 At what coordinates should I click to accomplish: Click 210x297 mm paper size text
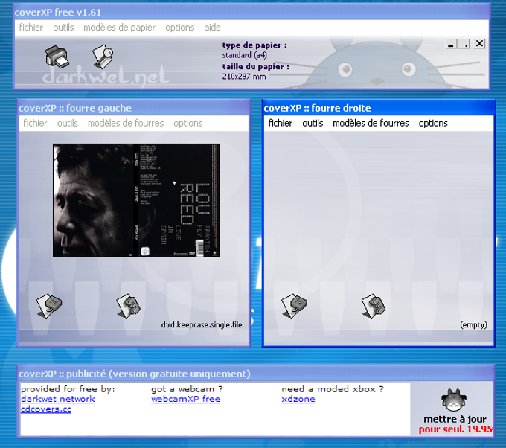(244, 77)
